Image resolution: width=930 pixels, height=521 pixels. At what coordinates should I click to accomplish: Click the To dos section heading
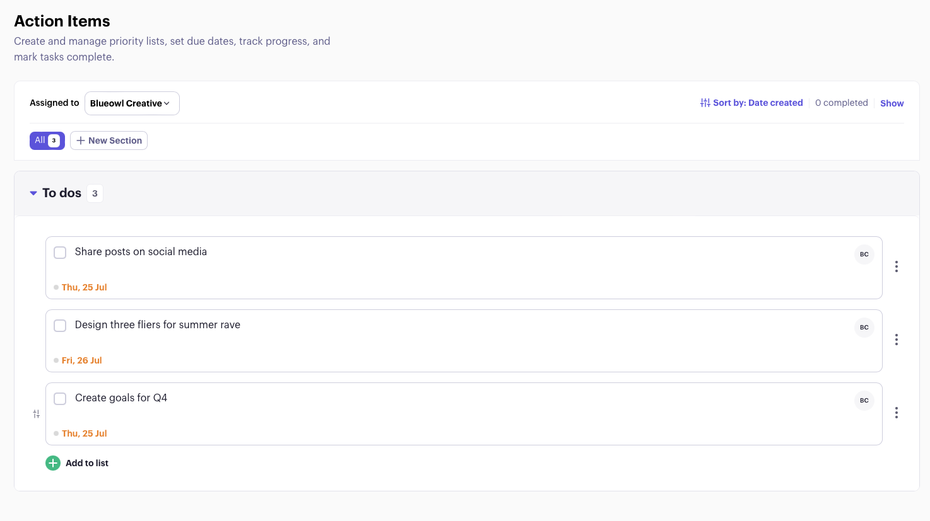(62, 193)
